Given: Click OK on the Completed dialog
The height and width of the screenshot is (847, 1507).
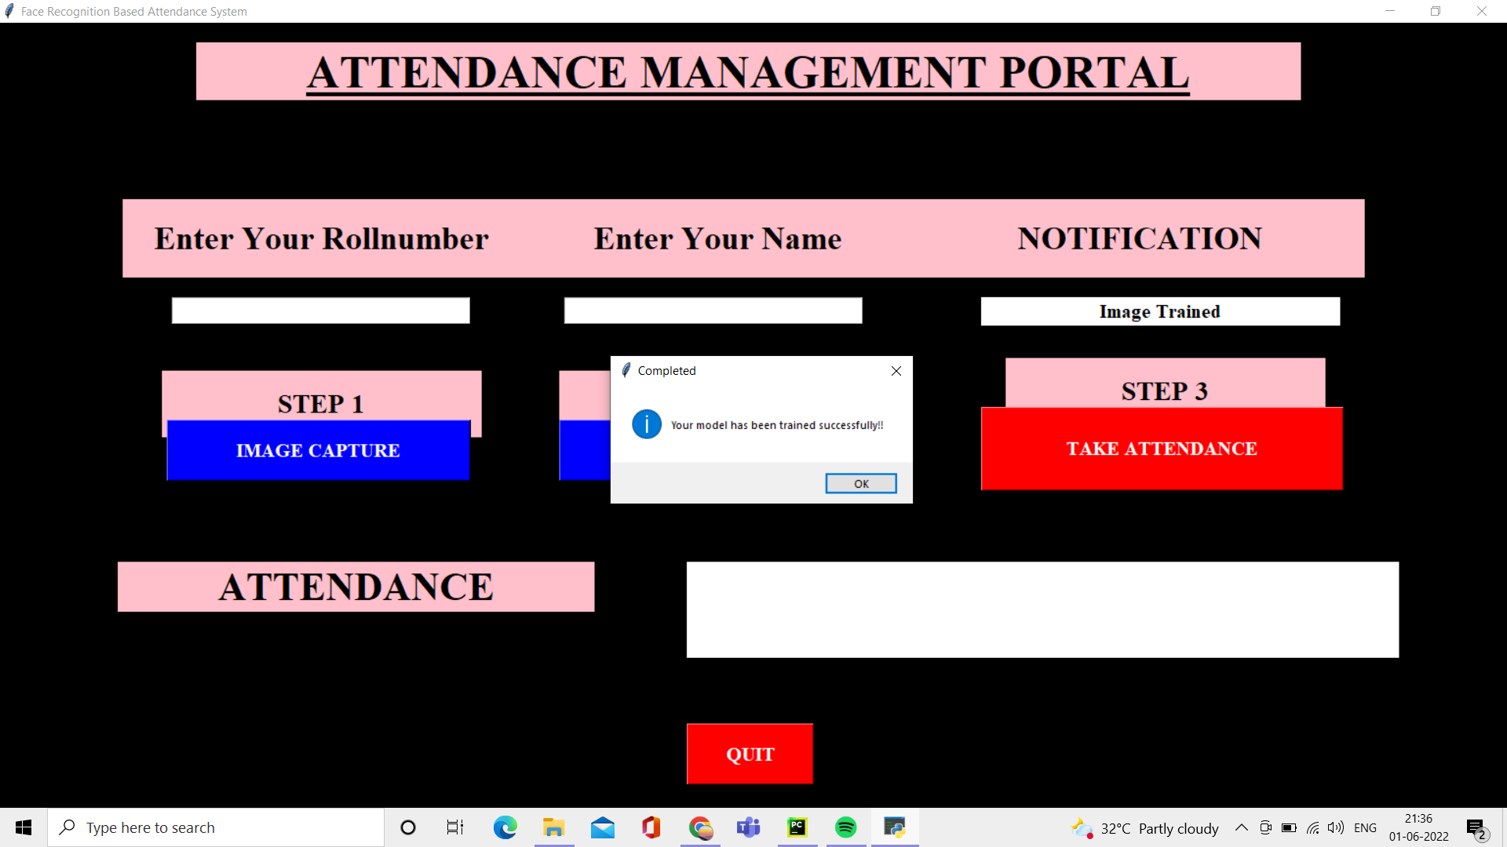Looking at the screenshot, I should click(860, 483).
